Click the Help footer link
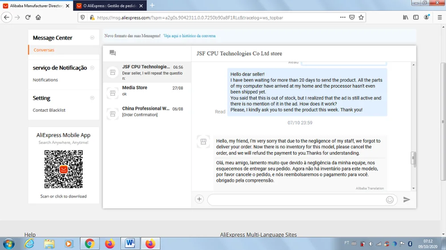The width and height of the screenshot is (446, 250). pos(30,235)
